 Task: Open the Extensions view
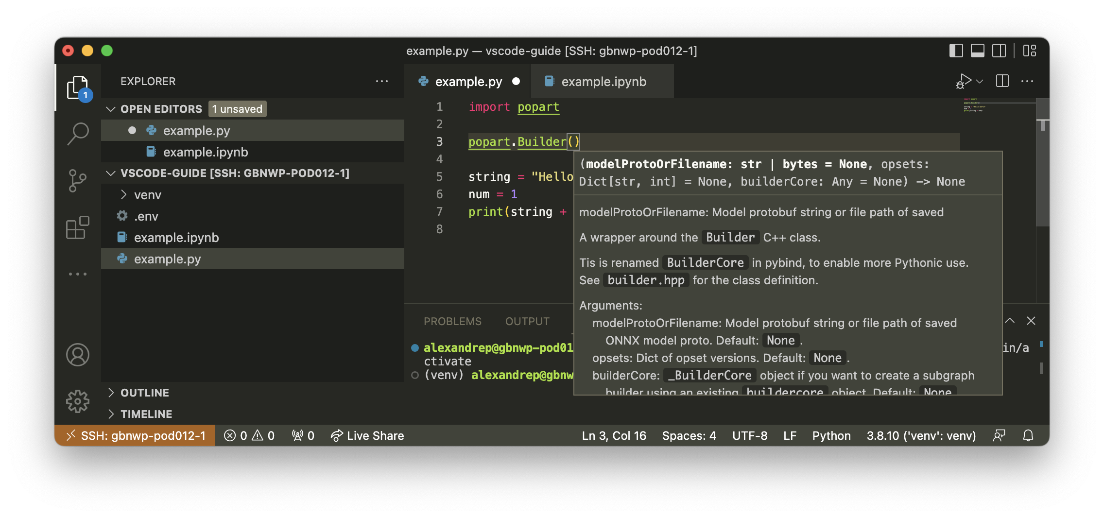[78, 227]
